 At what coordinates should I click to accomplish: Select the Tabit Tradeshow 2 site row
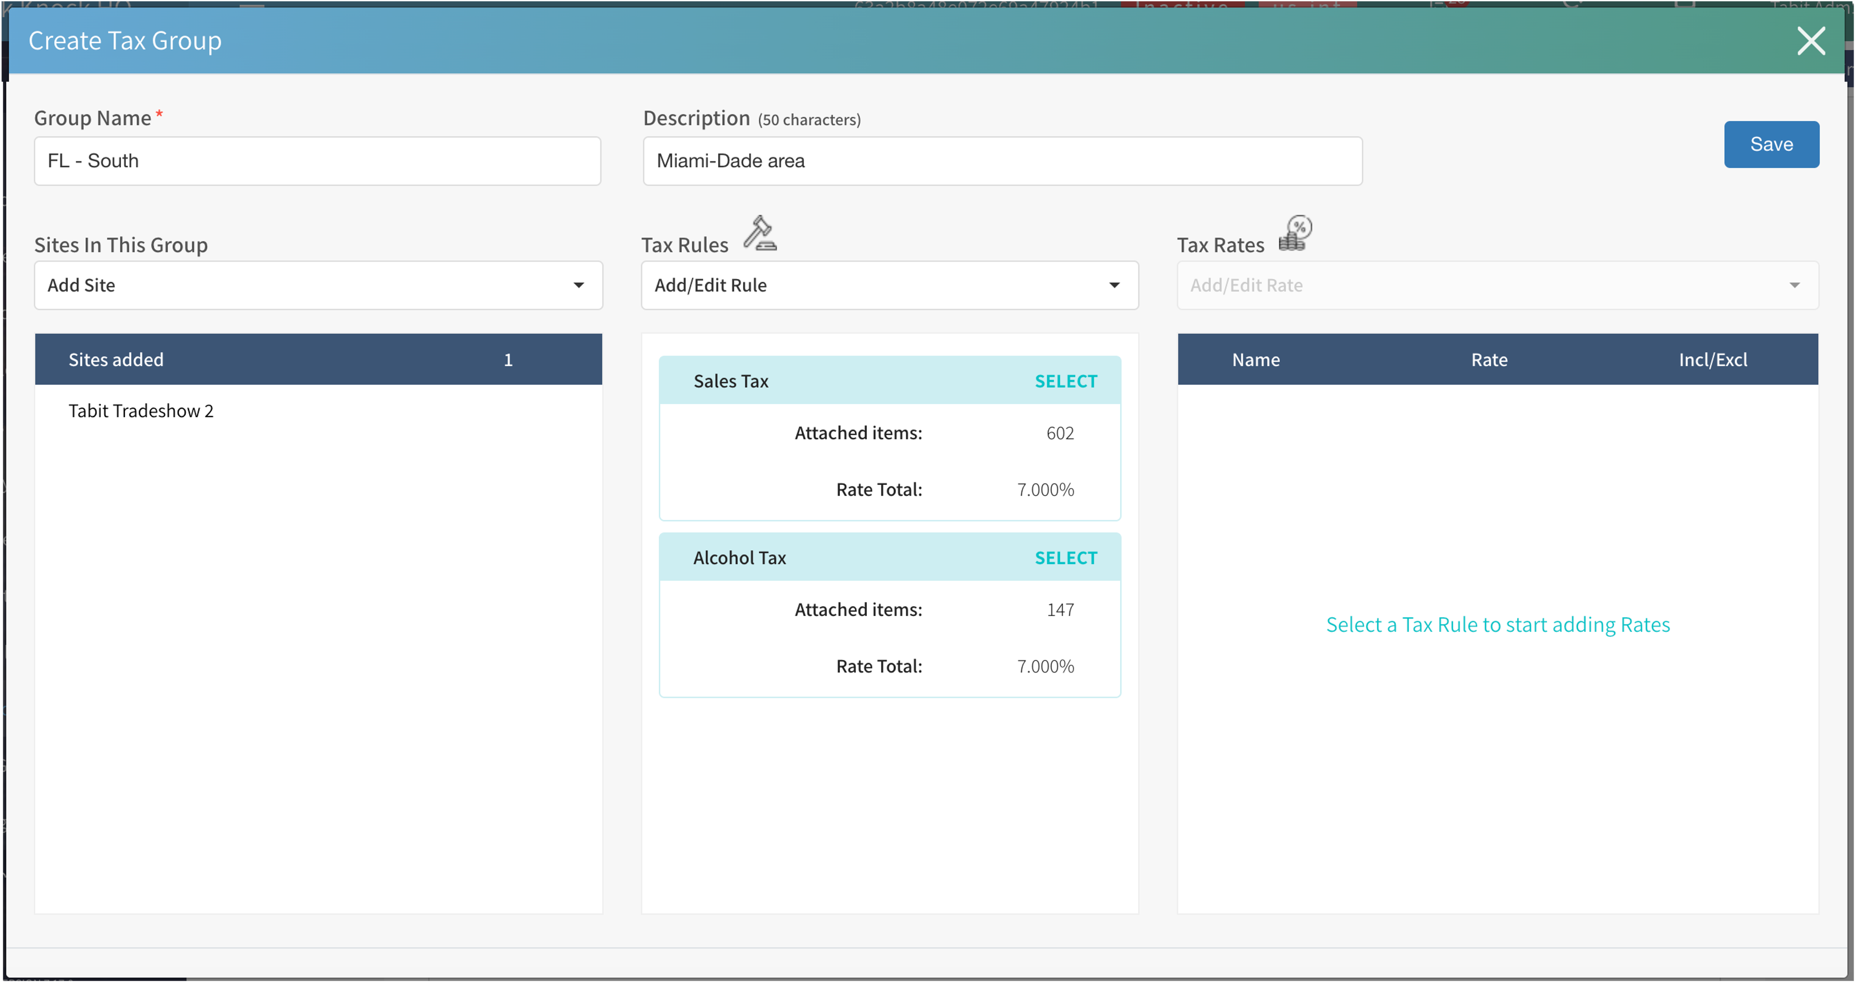click(141, 411)
